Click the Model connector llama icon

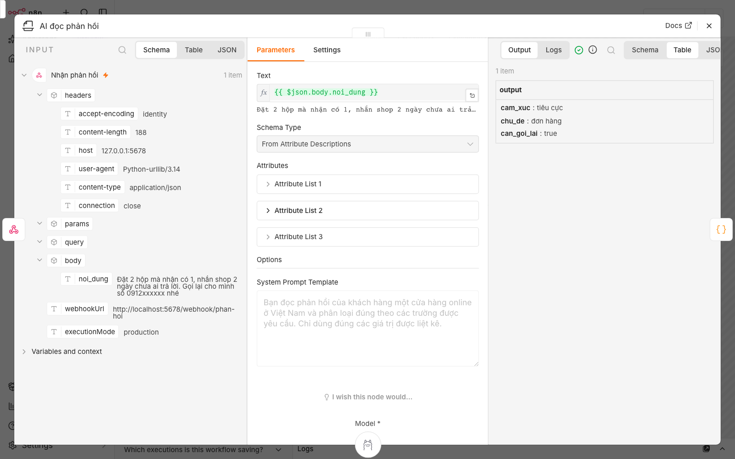[x=368, y=445]
